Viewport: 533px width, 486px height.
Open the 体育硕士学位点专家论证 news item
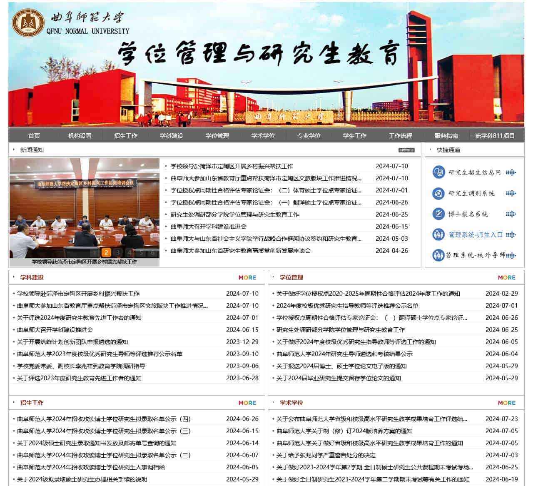(266, 190)
